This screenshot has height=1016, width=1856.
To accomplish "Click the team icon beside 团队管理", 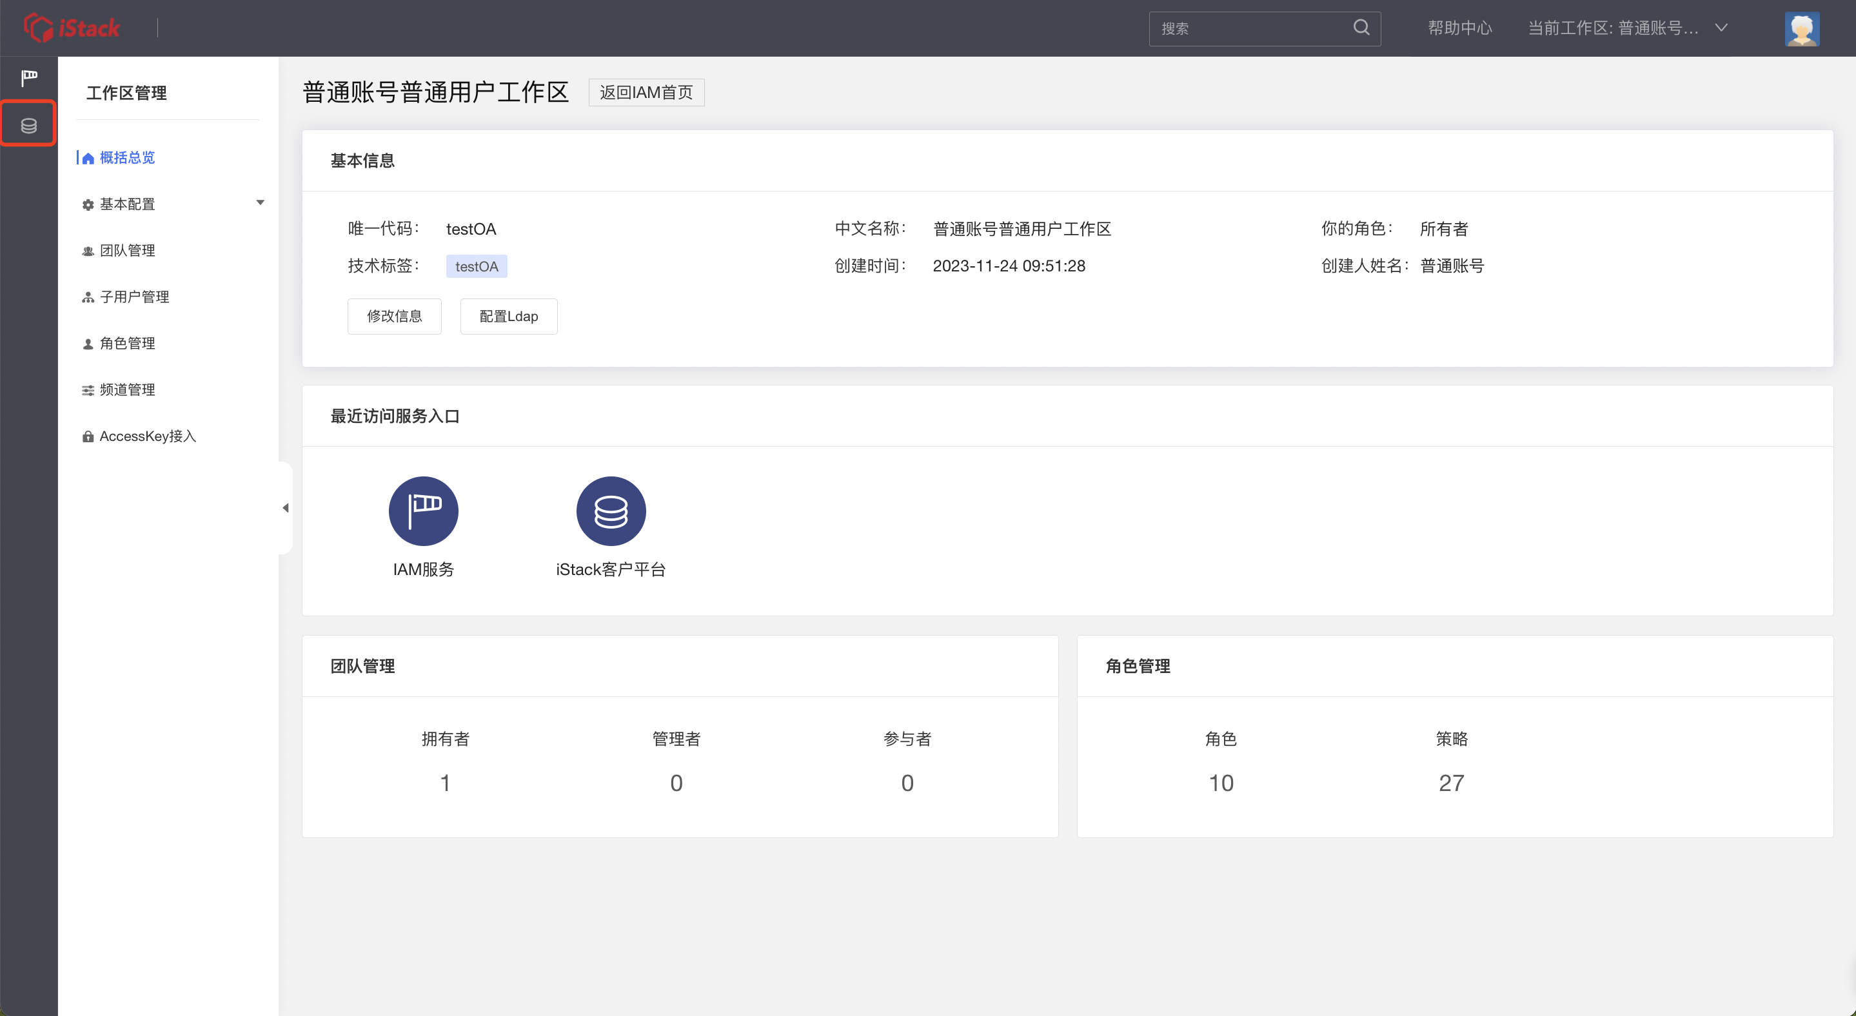I will coord(88,251).
